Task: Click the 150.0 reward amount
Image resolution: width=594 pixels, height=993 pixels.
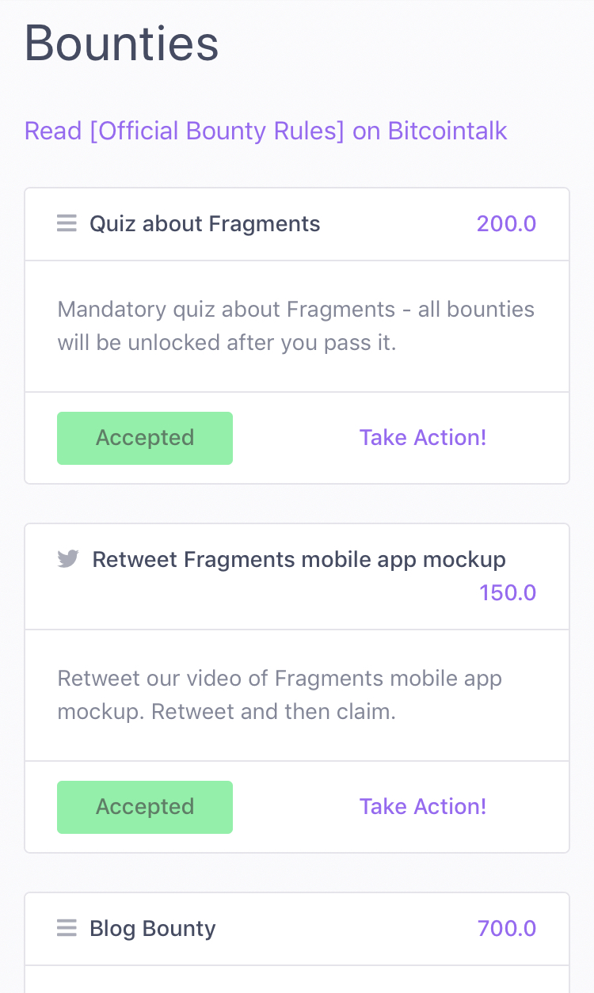Action: [508, 593]
